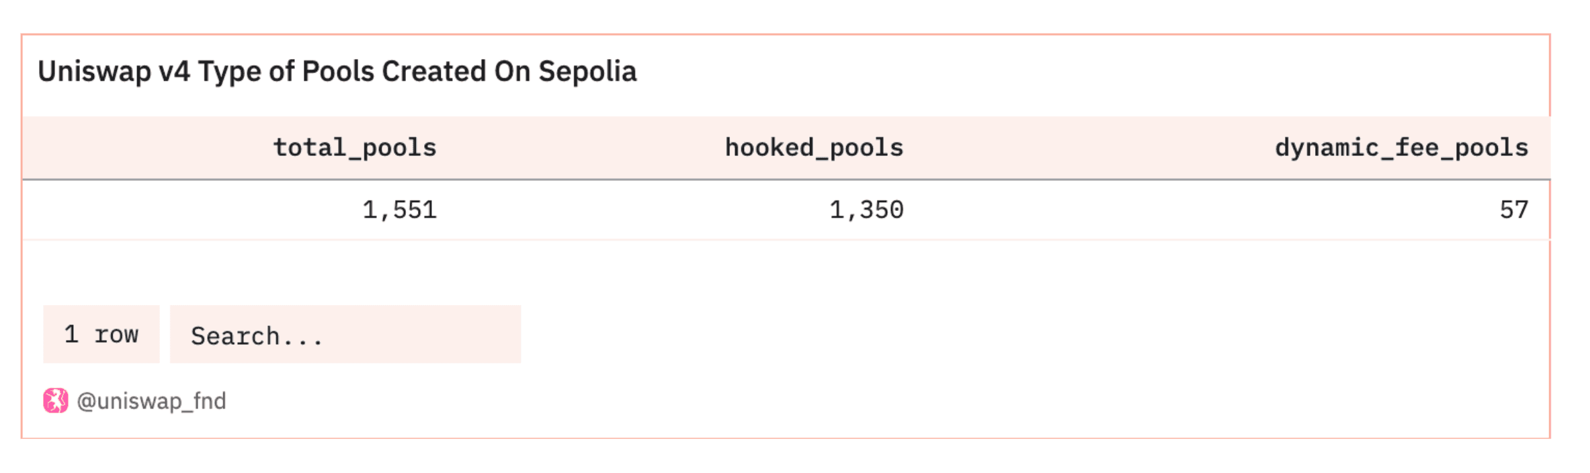Click blank area right of the search box

[941, 335]
